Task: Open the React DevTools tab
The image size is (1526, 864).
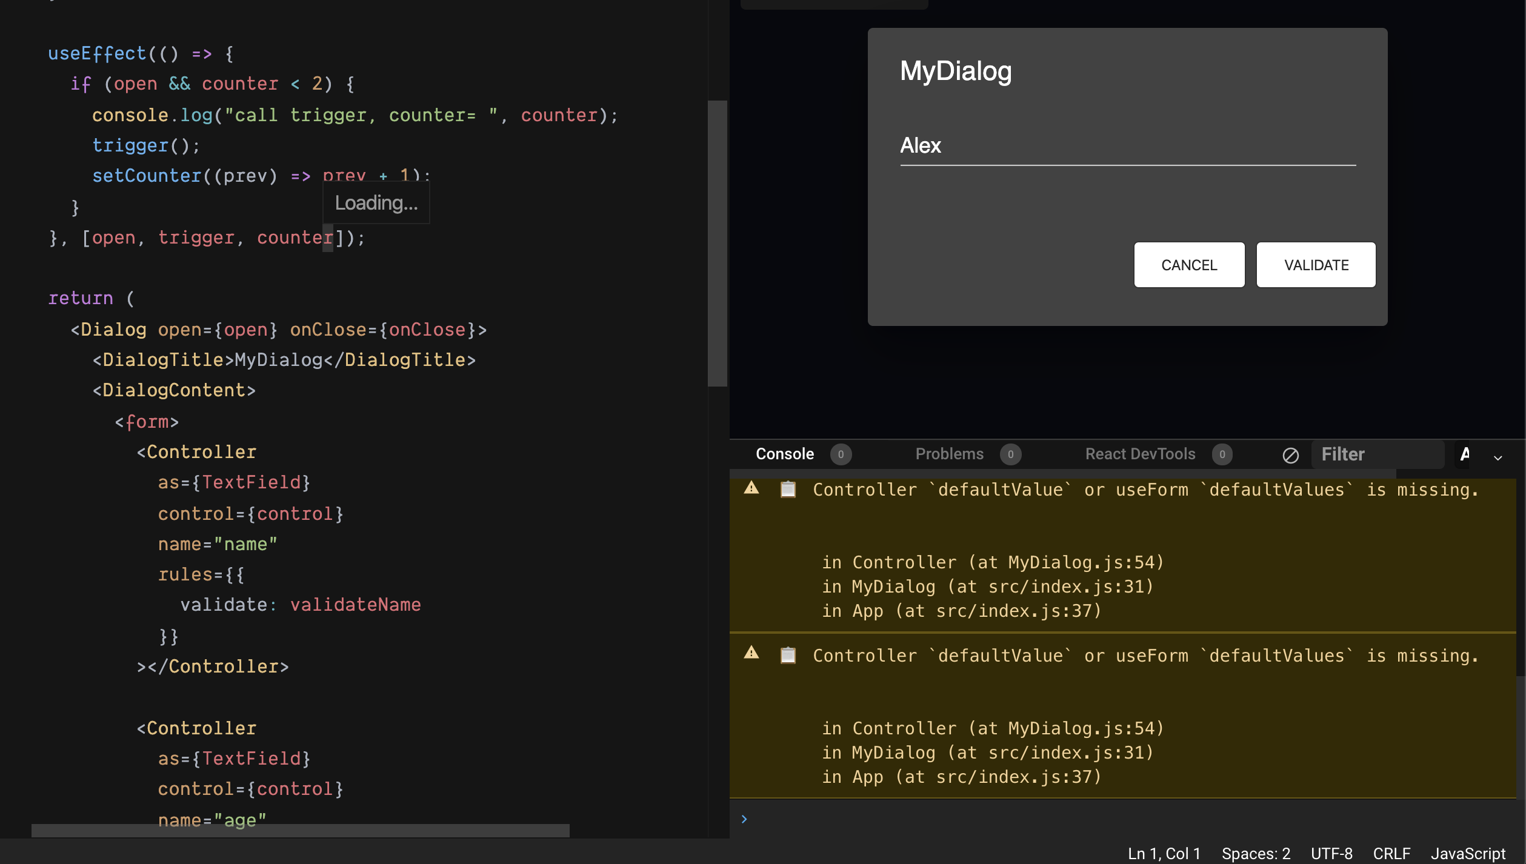Action: coord(1140,454)
